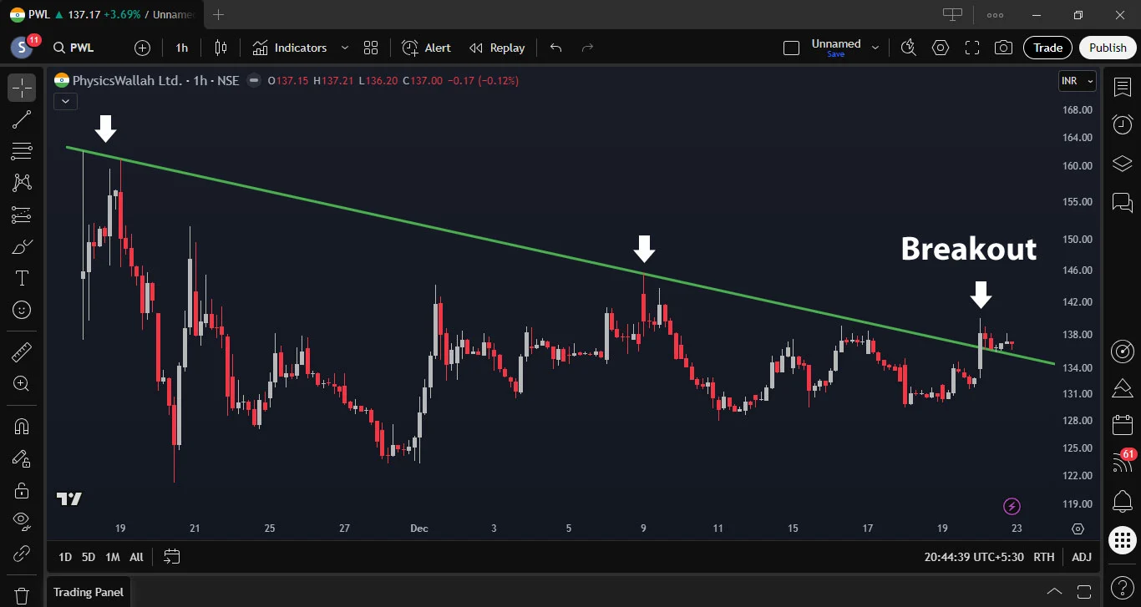
Task: Open the Trading Panel tab
Action: click(89, 592)
